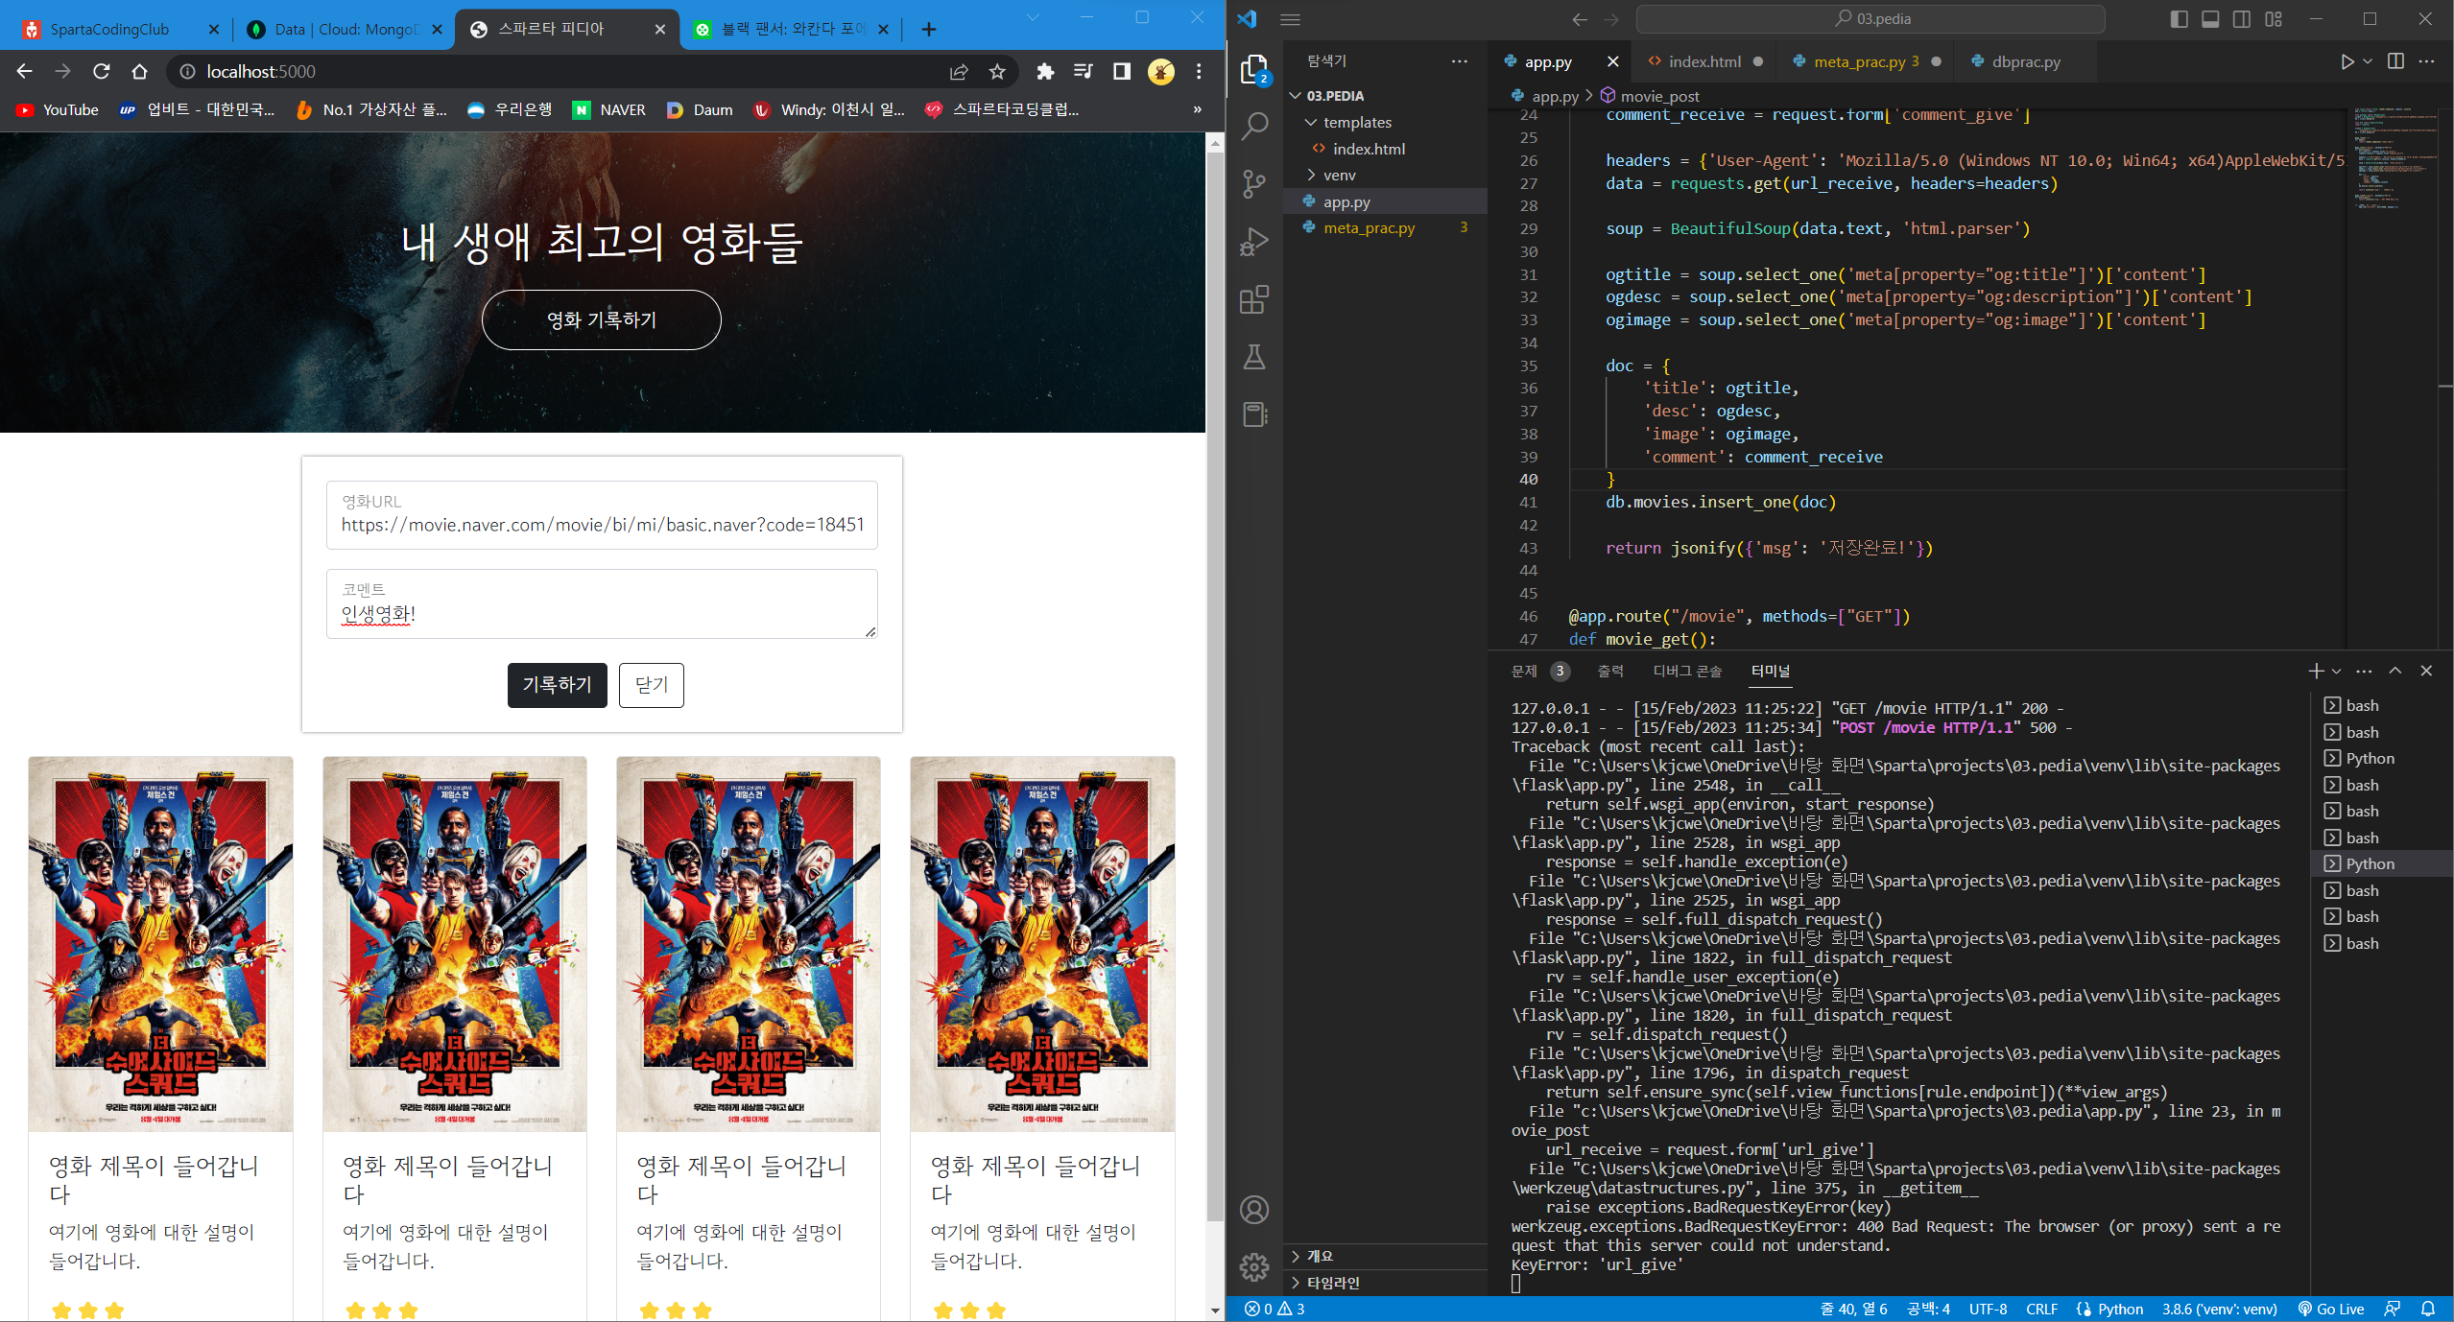Open the Source Control view
Viewport: 2454px width, 1322px height.
pos(1254,183)
